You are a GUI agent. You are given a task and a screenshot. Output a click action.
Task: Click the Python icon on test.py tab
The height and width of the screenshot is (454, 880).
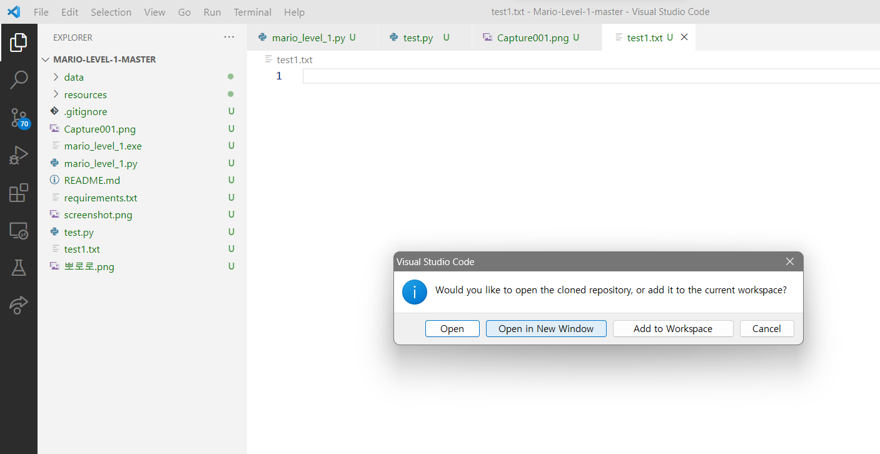click(x=394, y=38)
